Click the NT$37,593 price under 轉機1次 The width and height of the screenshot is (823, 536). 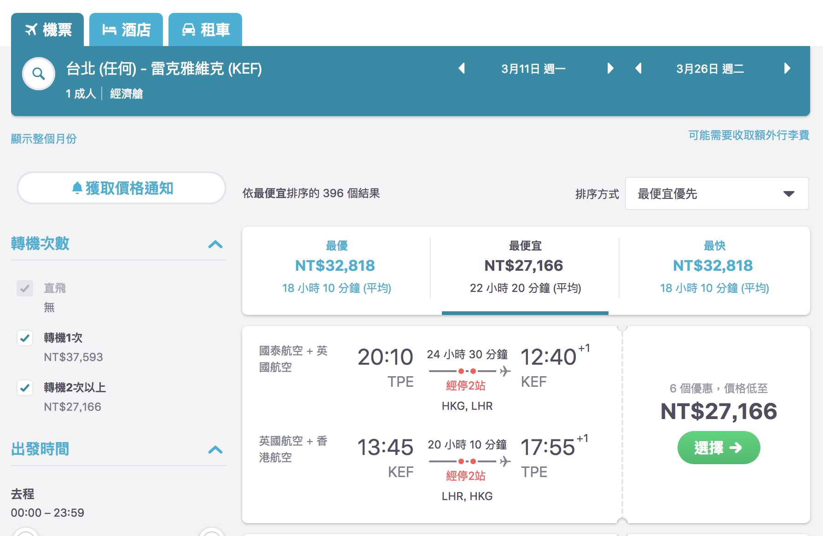tap(73, 357)
